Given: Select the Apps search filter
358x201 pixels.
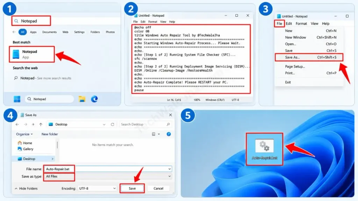Looking at the screenshot, I should tap(33, 32).
